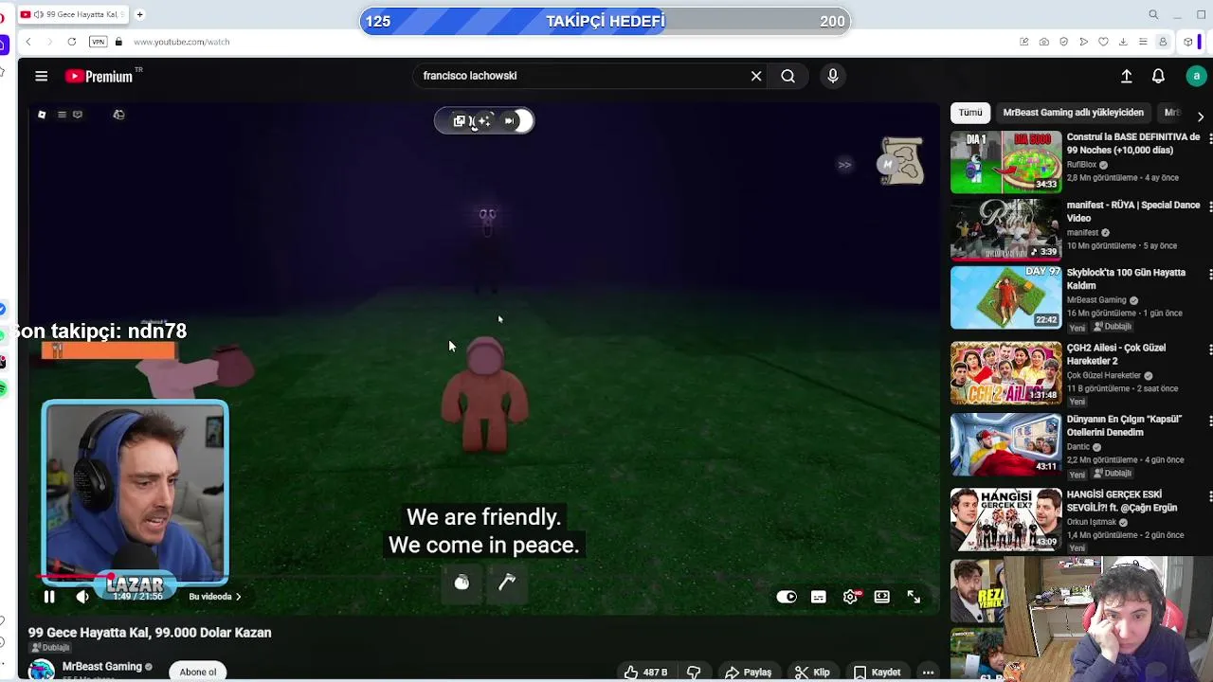The width and height of the screenshot is (1213, 682).
Task: Clear the search box text
Action: point(756,76)
